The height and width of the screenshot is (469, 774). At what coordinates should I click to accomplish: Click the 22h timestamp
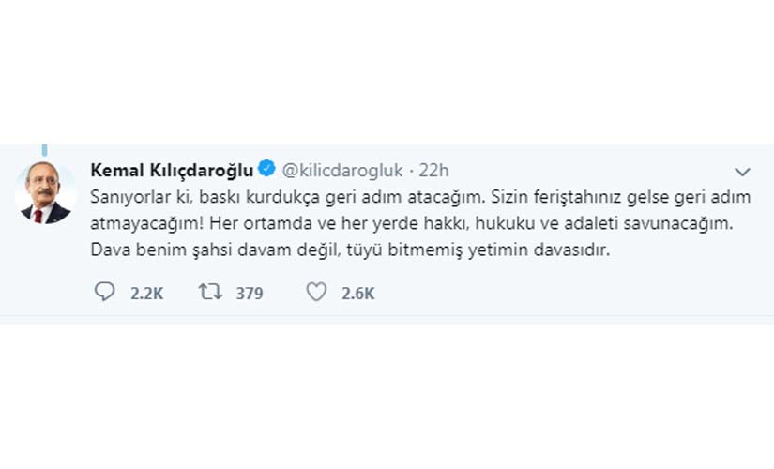point(433,170)
